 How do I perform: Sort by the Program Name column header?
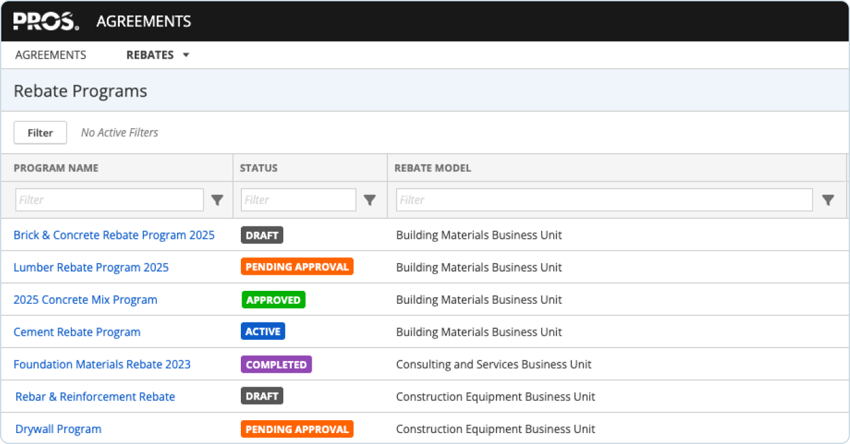[x=56, y=168]
